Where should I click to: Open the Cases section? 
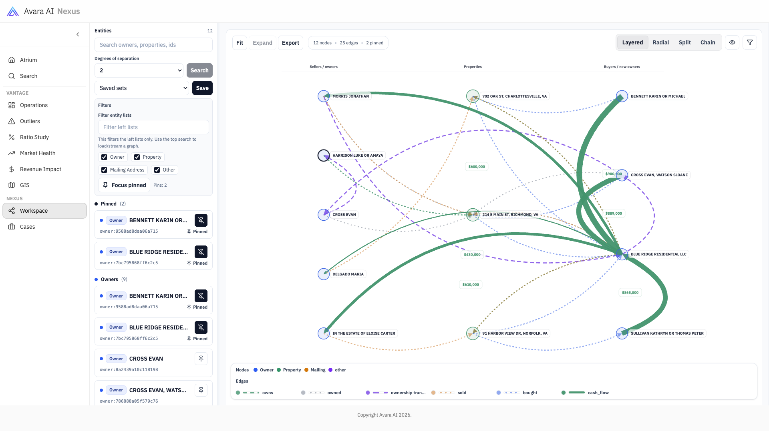tap(27, 227)
